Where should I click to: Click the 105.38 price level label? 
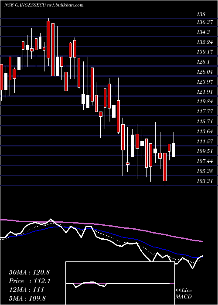pyautogui.click(x=204, y=171)
